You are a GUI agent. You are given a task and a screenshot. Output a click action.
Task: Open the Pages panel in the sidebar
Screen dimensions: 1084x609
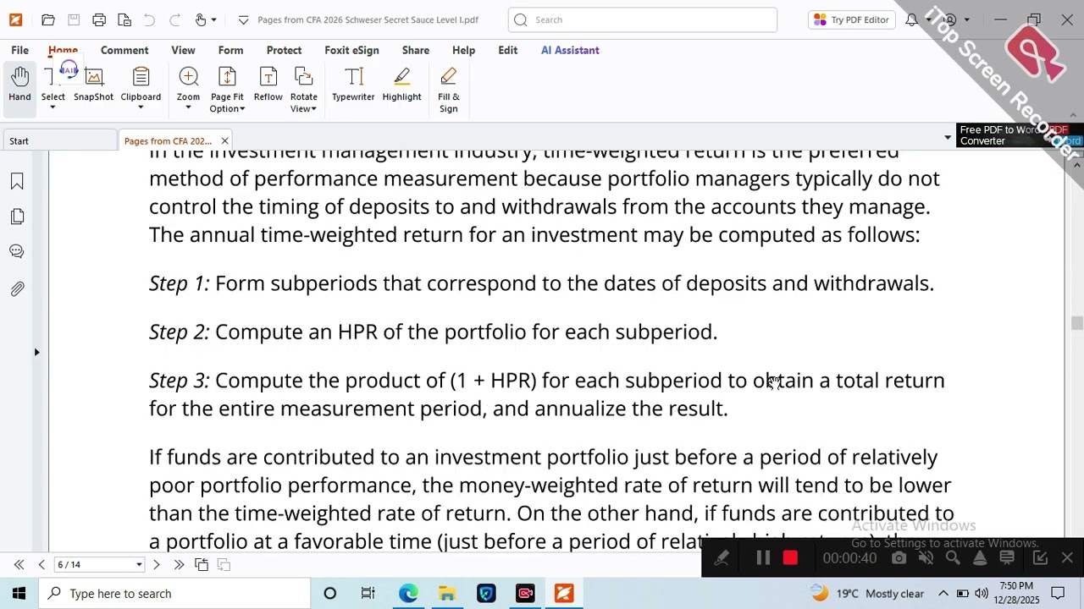click(17, 217)
